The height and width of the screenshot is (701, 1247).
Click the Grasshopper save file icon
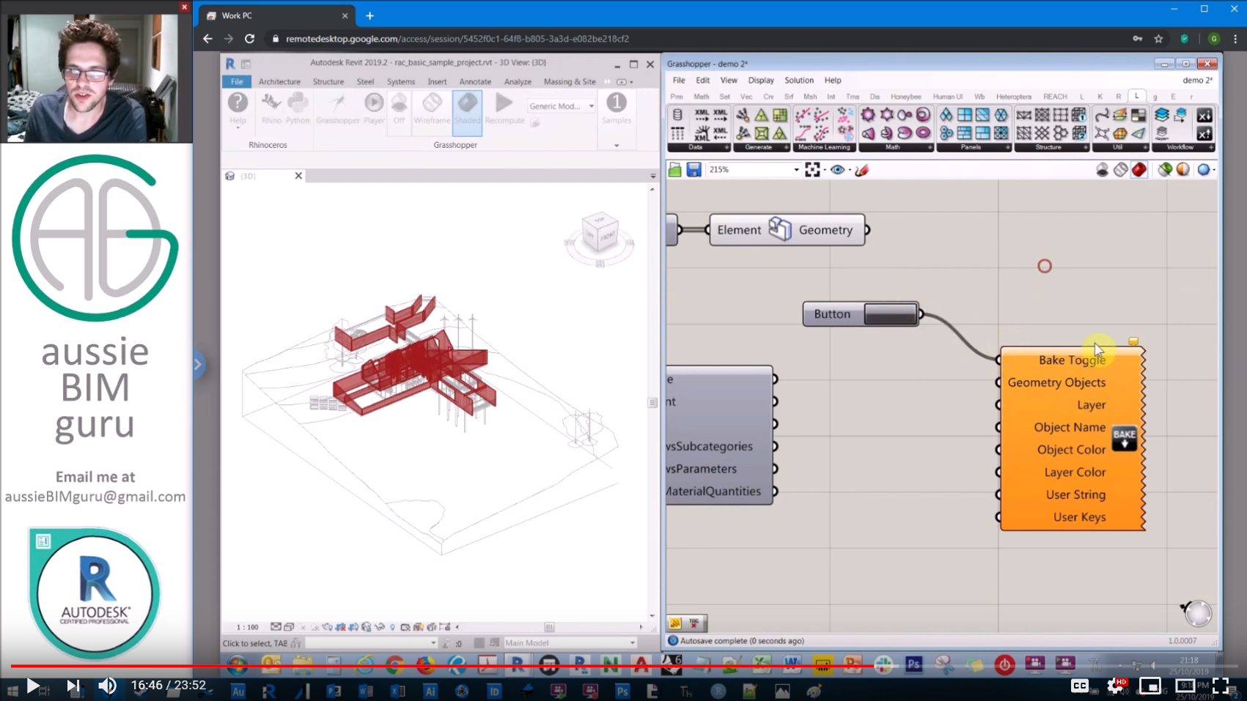(694, 170)
